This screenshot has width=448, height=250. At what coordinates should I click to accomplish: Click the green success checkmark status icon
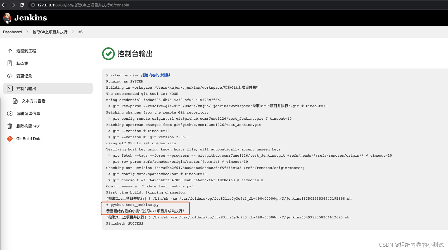(x=108, y=54)
